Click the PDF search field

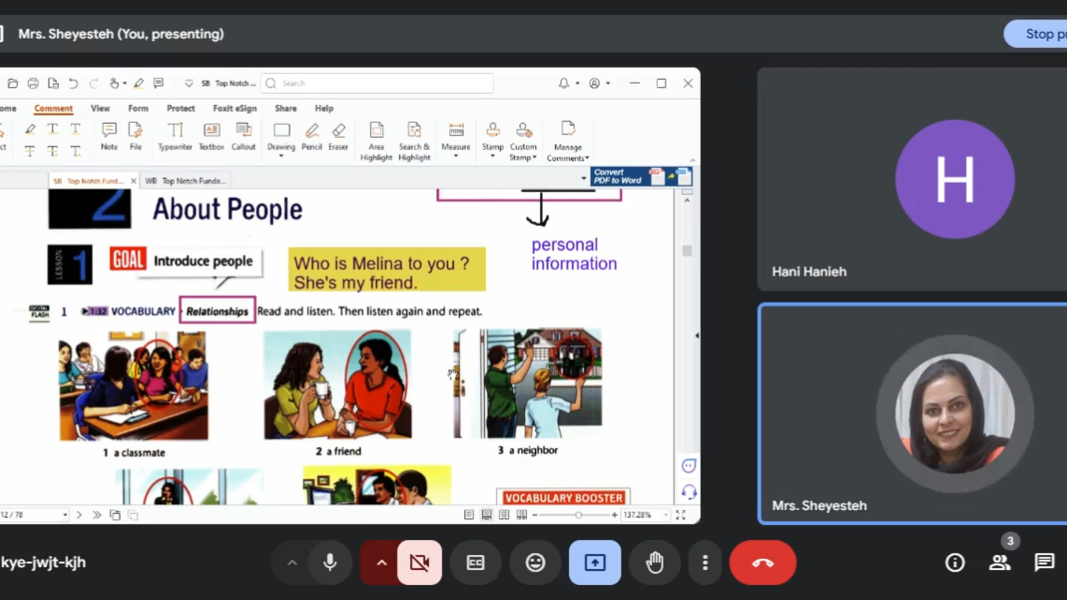click(x=378, y=83)
